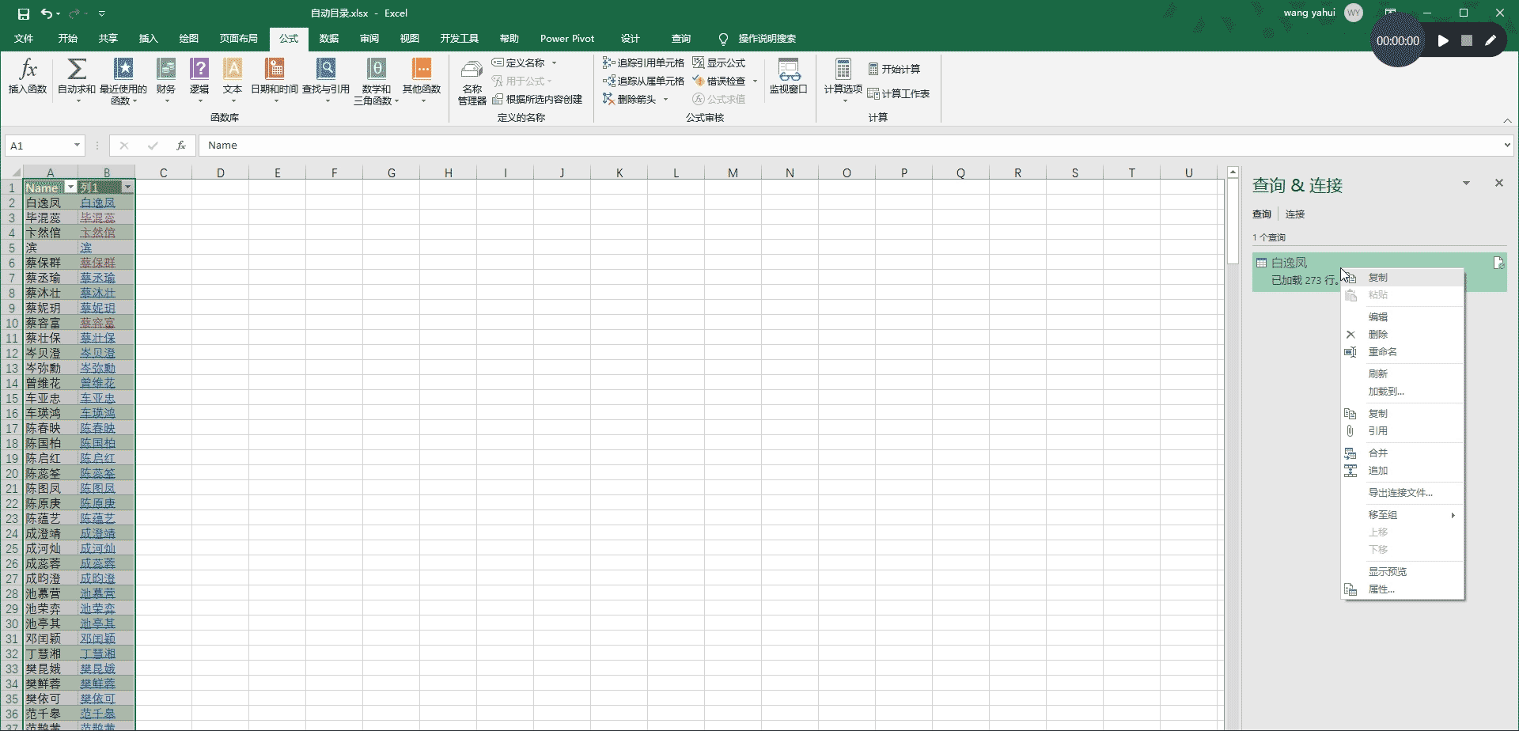1519x731 pixels.
Task: Open Recently Used (最近使用的函数) functions icon
Action: pos(123,79)
